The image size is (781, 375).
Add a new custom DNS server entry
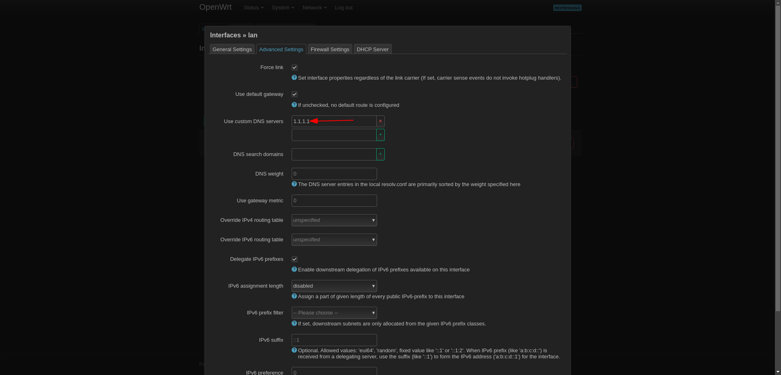[380, 135]
